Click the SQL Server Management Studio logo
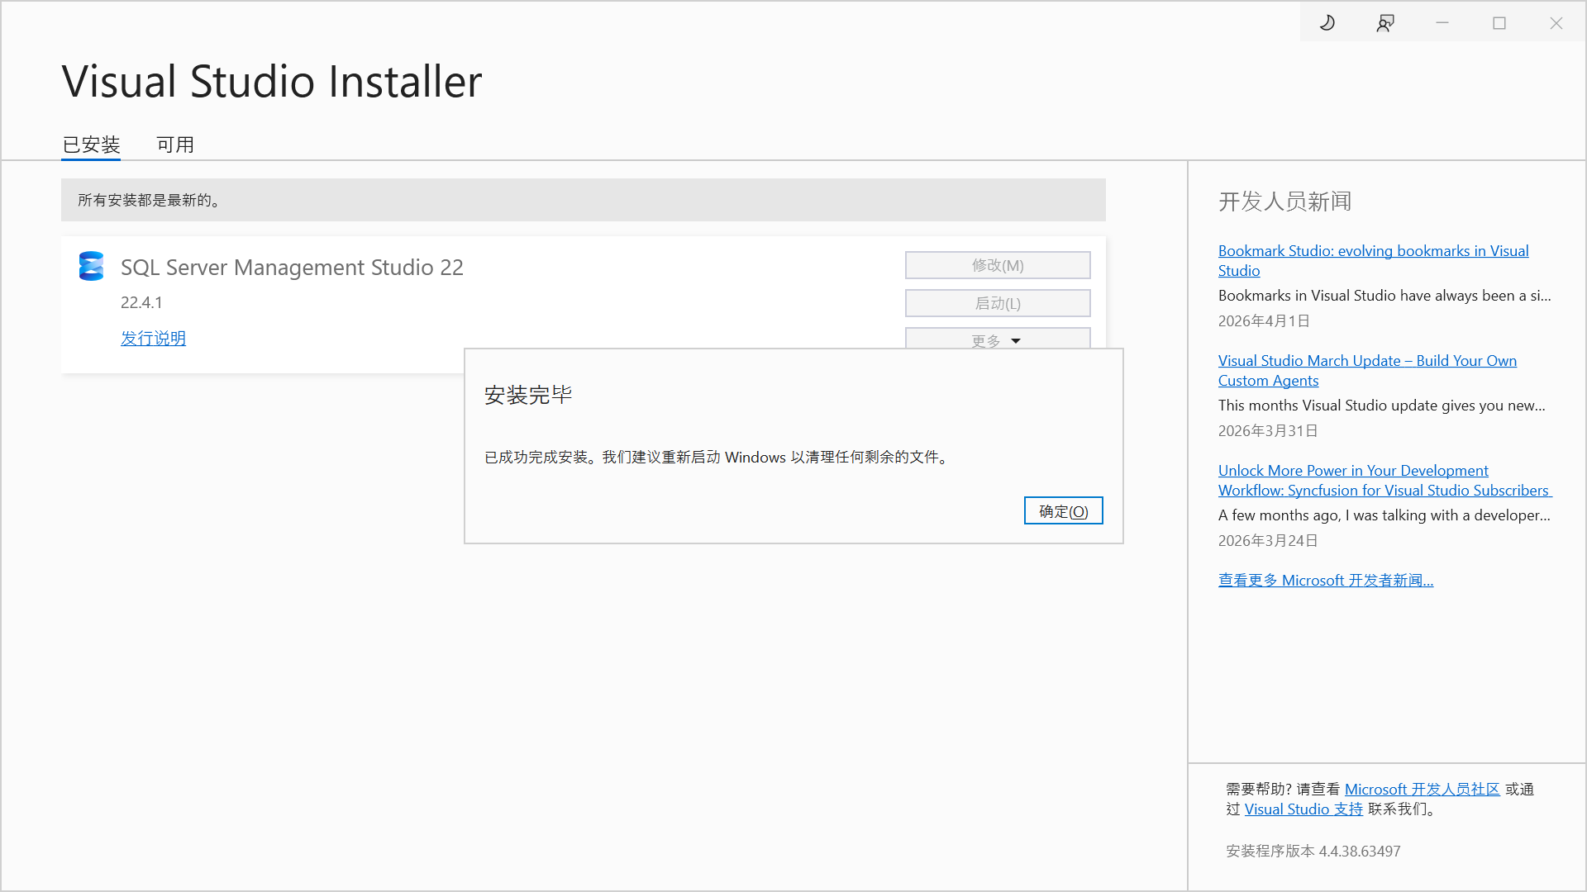Screen dimensions: 1587x892 point(91,266)
